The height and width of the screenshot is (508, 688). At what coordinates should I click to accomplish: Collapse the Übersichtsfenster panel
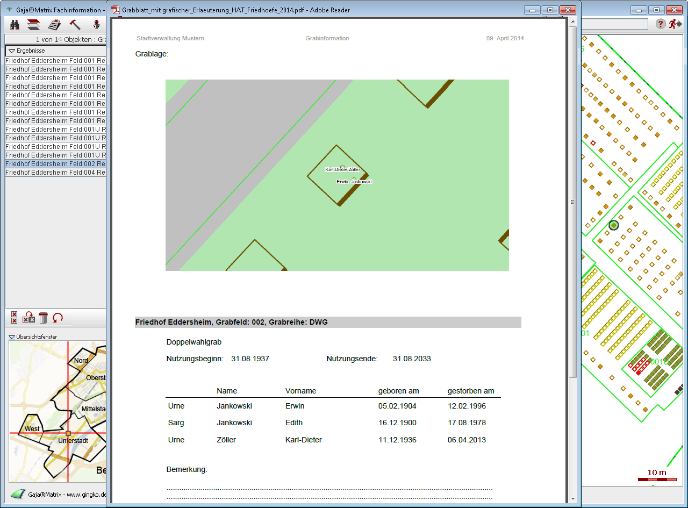[12, 337]
